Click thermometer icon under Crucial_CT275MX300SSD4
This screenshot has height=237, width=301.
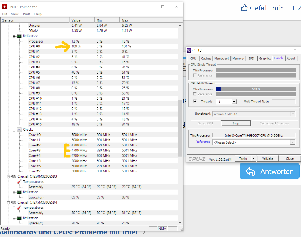pyautogui.click(x=19, y=208)
